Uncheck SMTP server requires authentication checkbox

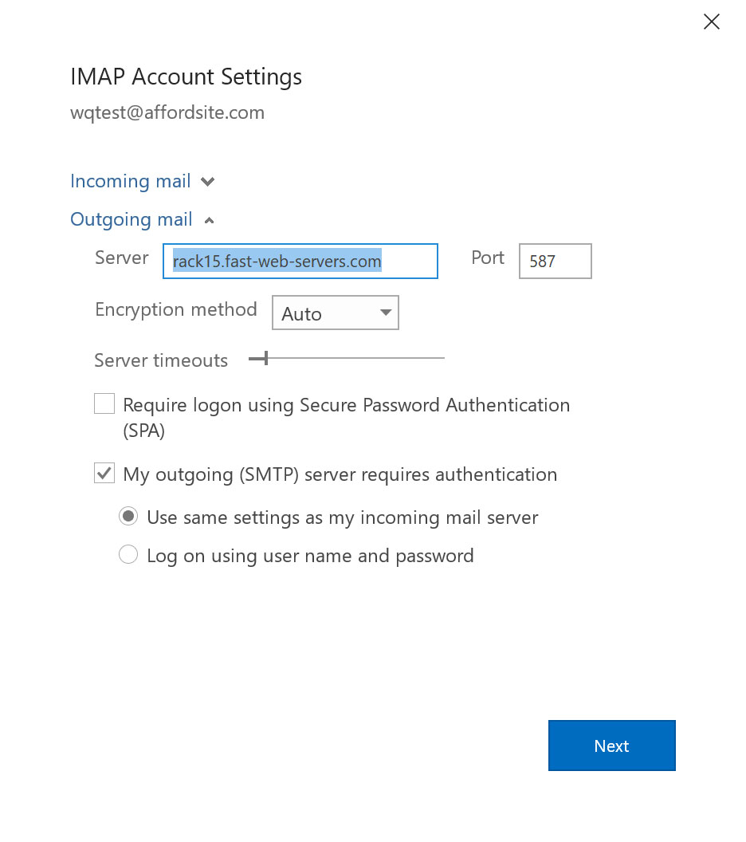pos(104,473)
